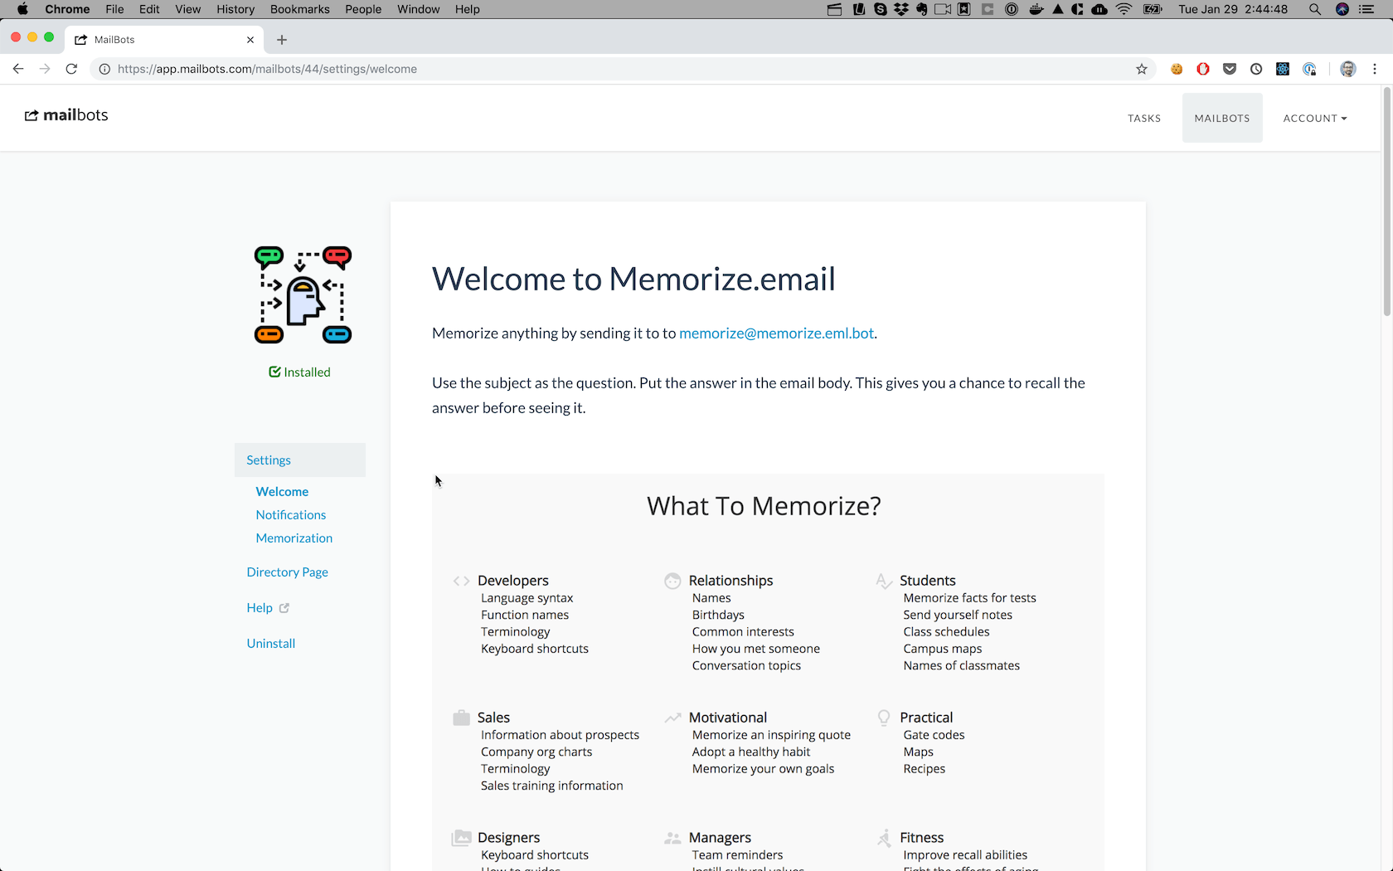Click the Motivational category heading
Viewport: 1393px width, 871px height.
click(728, 718)
